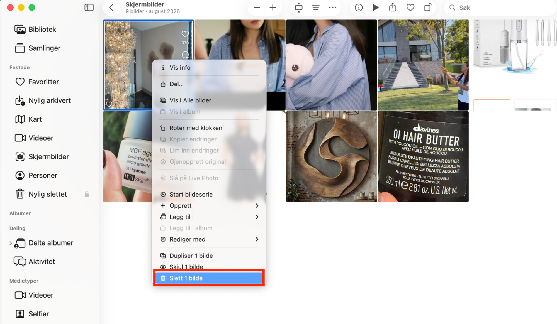Viewport: 557px width, 324px height.
Task: Select Start bildeserie menu entry
Action: click(209, 194)
